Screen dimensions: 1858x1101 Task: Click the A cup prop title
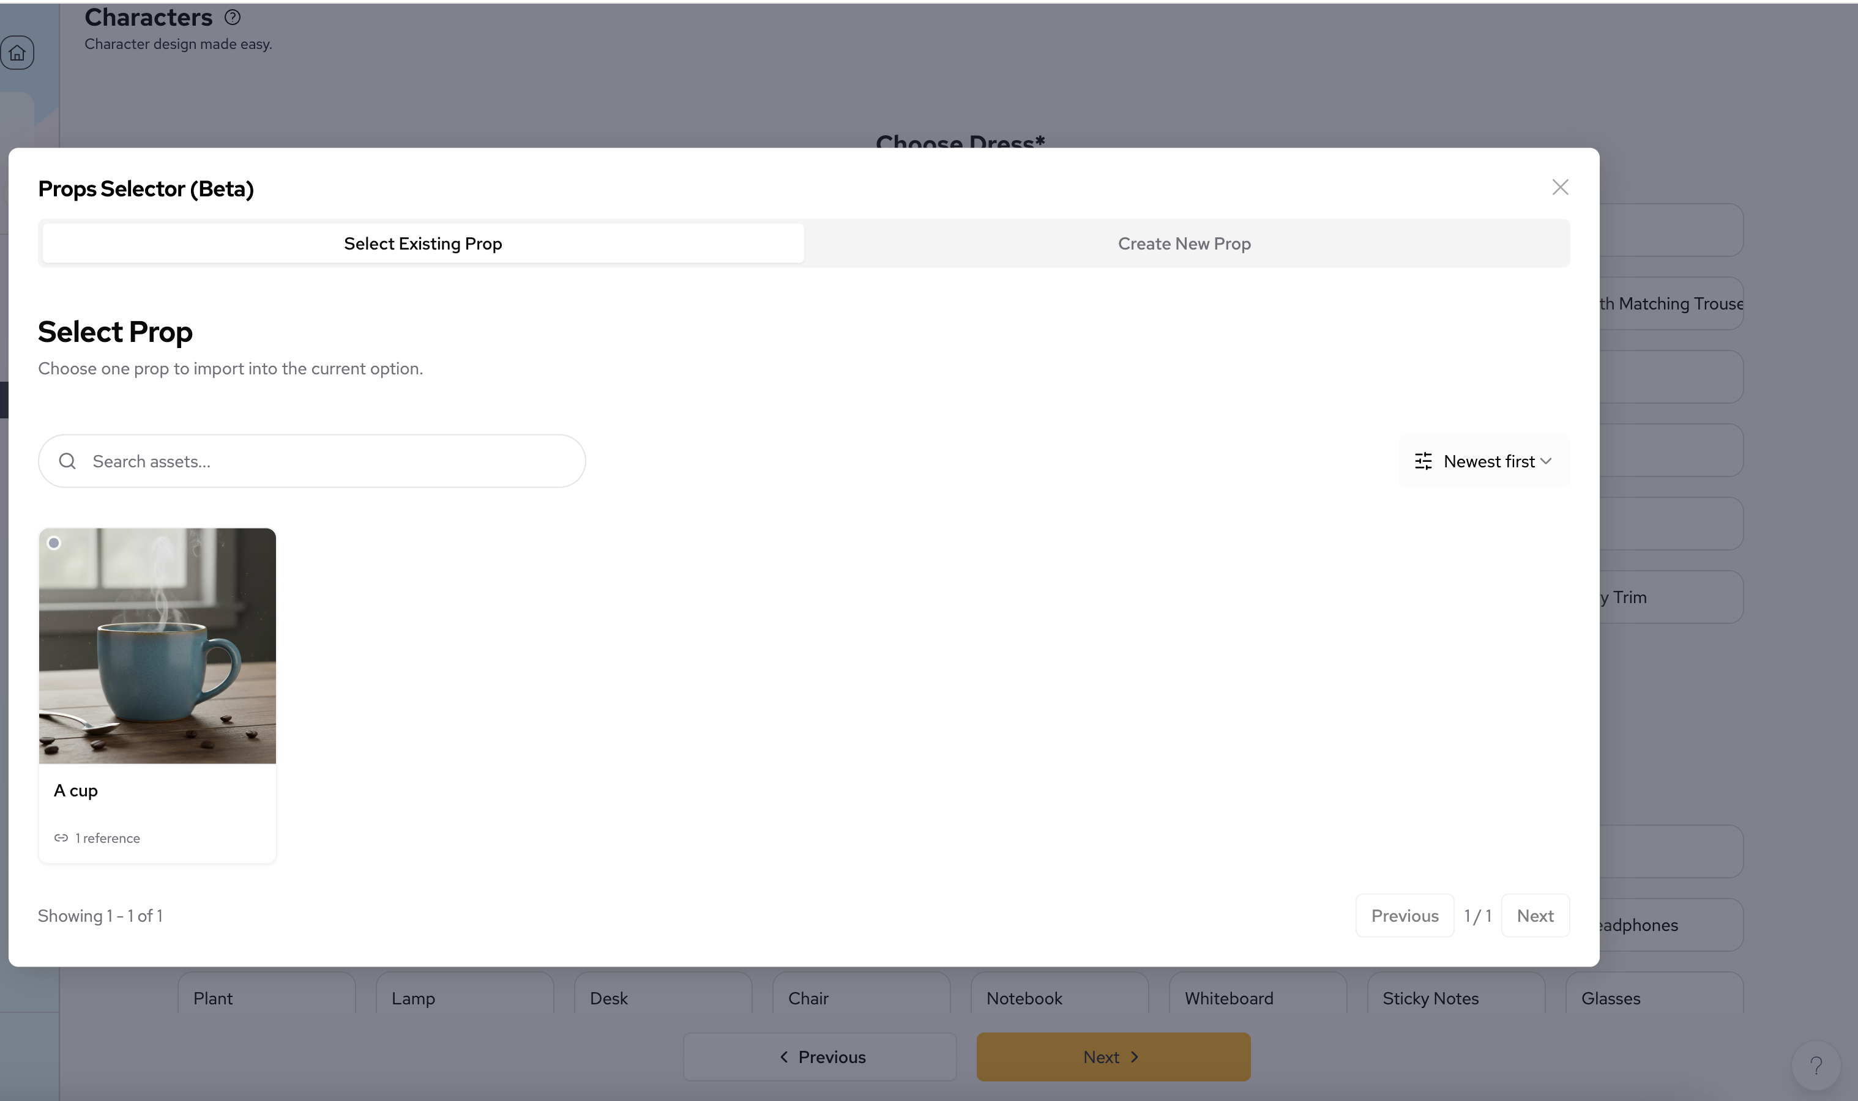click(76, 790)
